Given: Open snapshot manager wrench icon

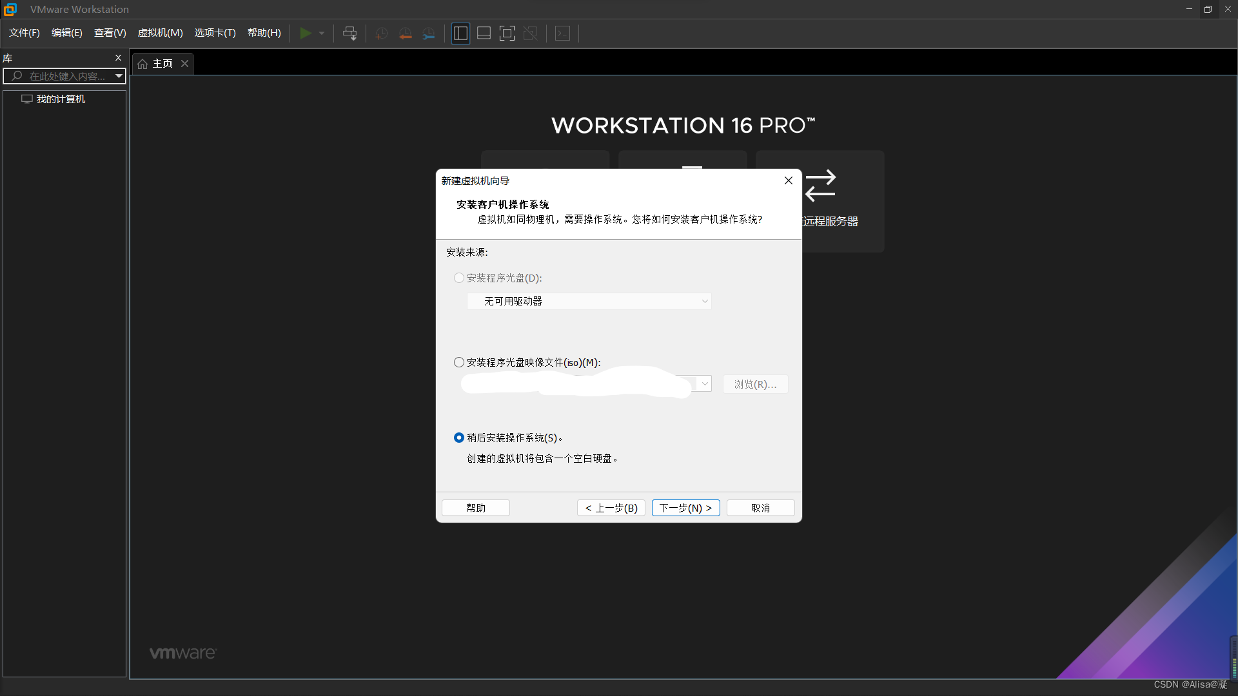Looking at the screenshot, I should [429, 34].
